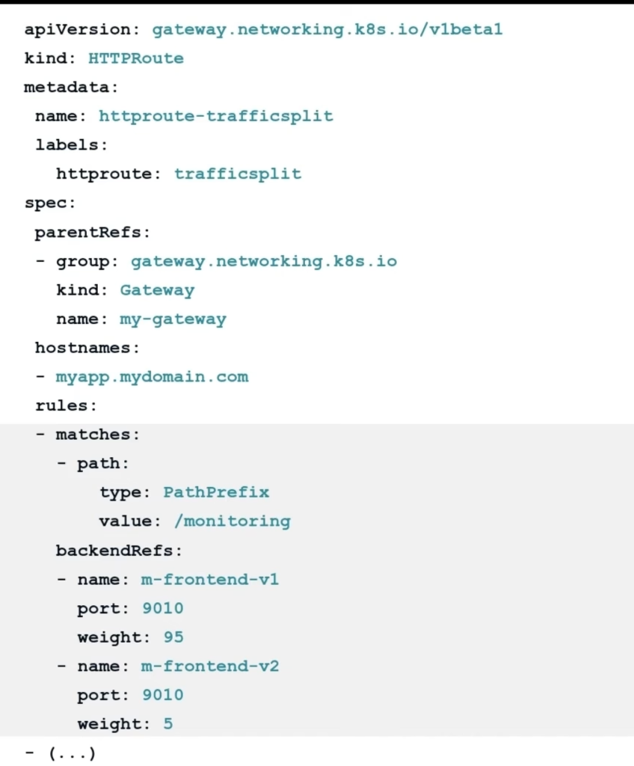Click the my-gateway name value
Screen dimensions: 634x766
pyautogui.click(x=173, y=319)
